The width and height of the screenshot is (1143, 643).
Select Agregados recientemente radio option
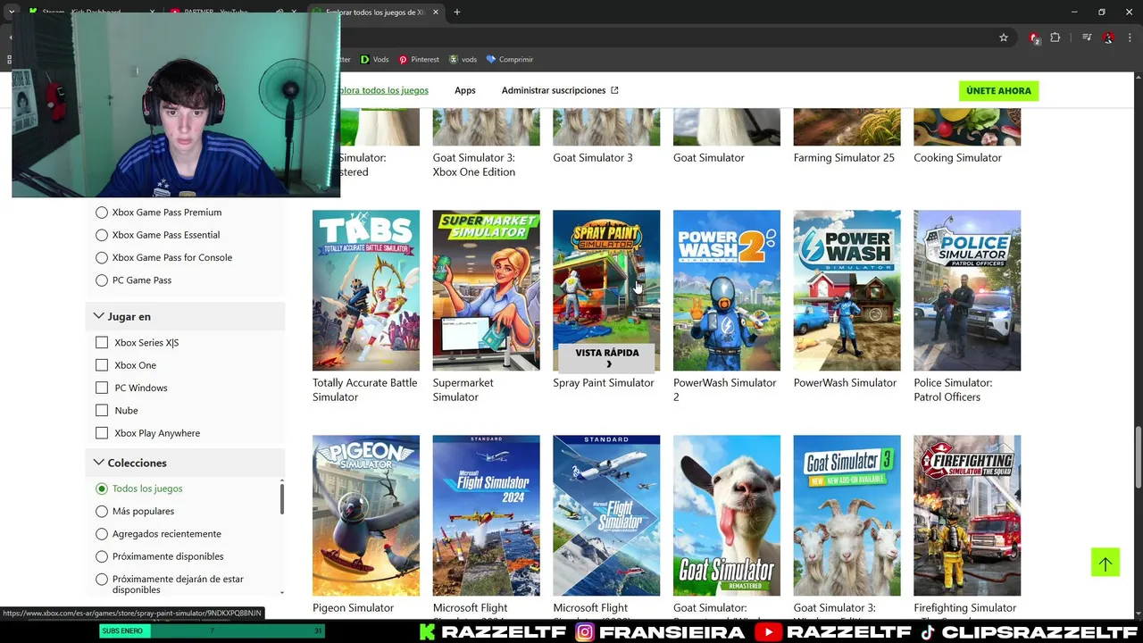point(102,534)
